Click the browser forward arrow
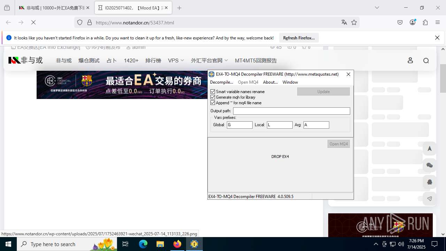Image resolution: width=446 pixels, height=251 pixels. pos(21,22)
